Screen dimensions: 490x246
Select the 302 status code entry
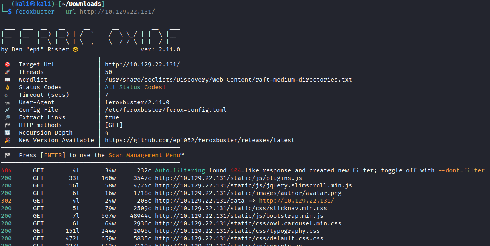6,201
